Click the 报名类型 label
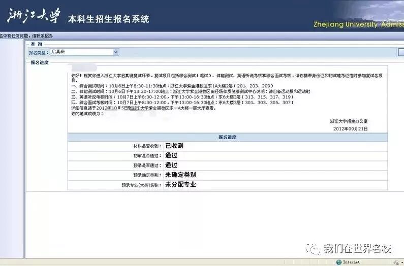The image size is (404, 266). pos(39,52)
